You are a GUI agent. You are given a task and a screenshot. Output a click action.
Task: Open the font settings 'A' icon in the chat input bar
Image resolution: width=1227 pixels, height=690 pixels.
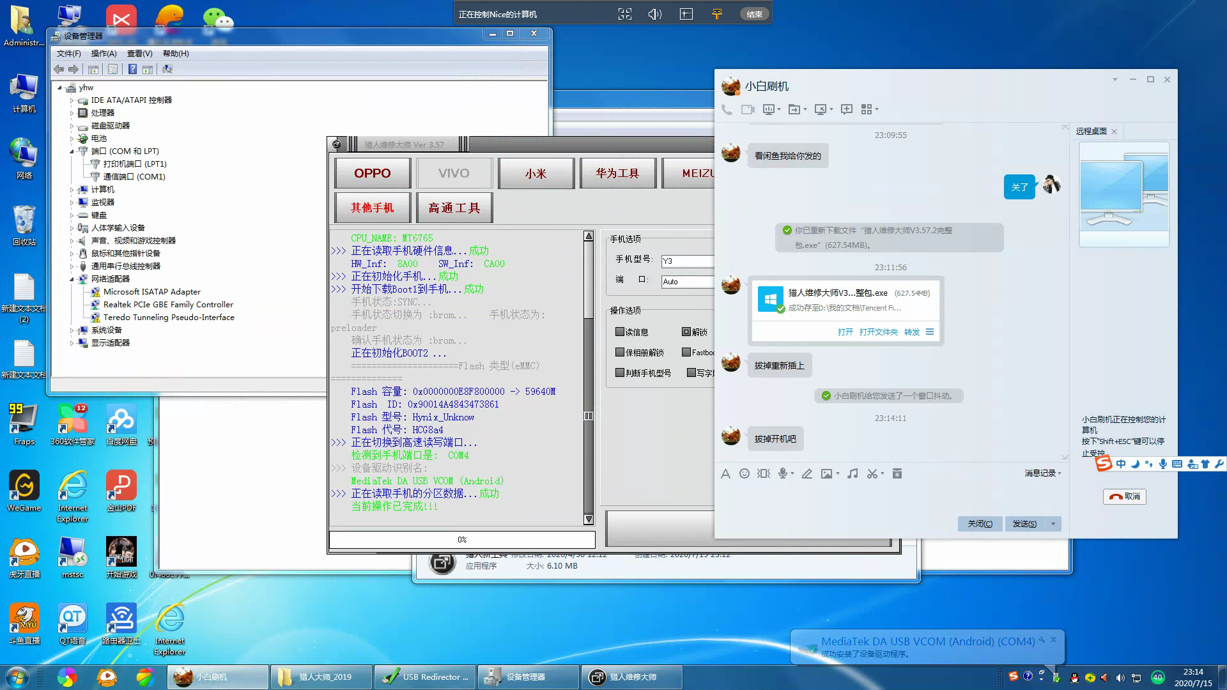725,473
